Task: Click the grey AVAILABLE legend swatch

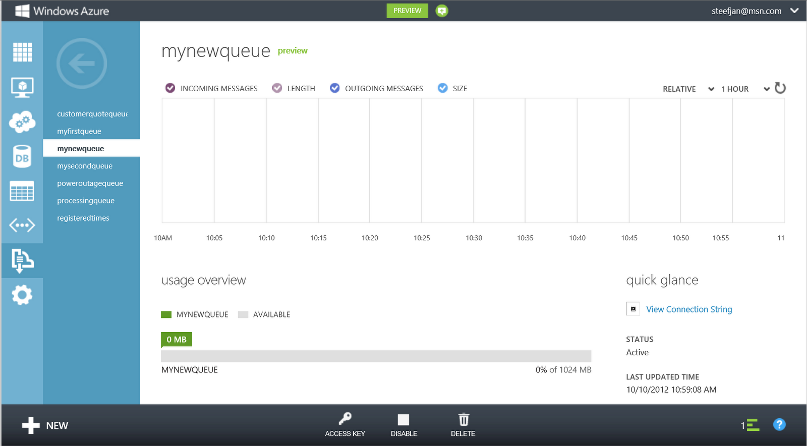Action: pos(243,314)
